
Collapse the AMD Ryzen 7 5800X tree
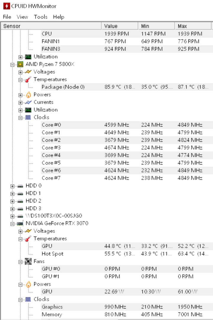pyautogui.click(x=12, y=65)
